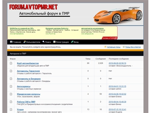Click the magnifier icon beside Поиск
This screenshot has height=113, width=151.
[43, 42]
